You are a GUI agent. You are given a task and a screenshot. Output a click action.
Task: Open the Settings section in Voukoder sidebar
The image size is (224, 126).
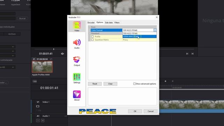[77, 78]
